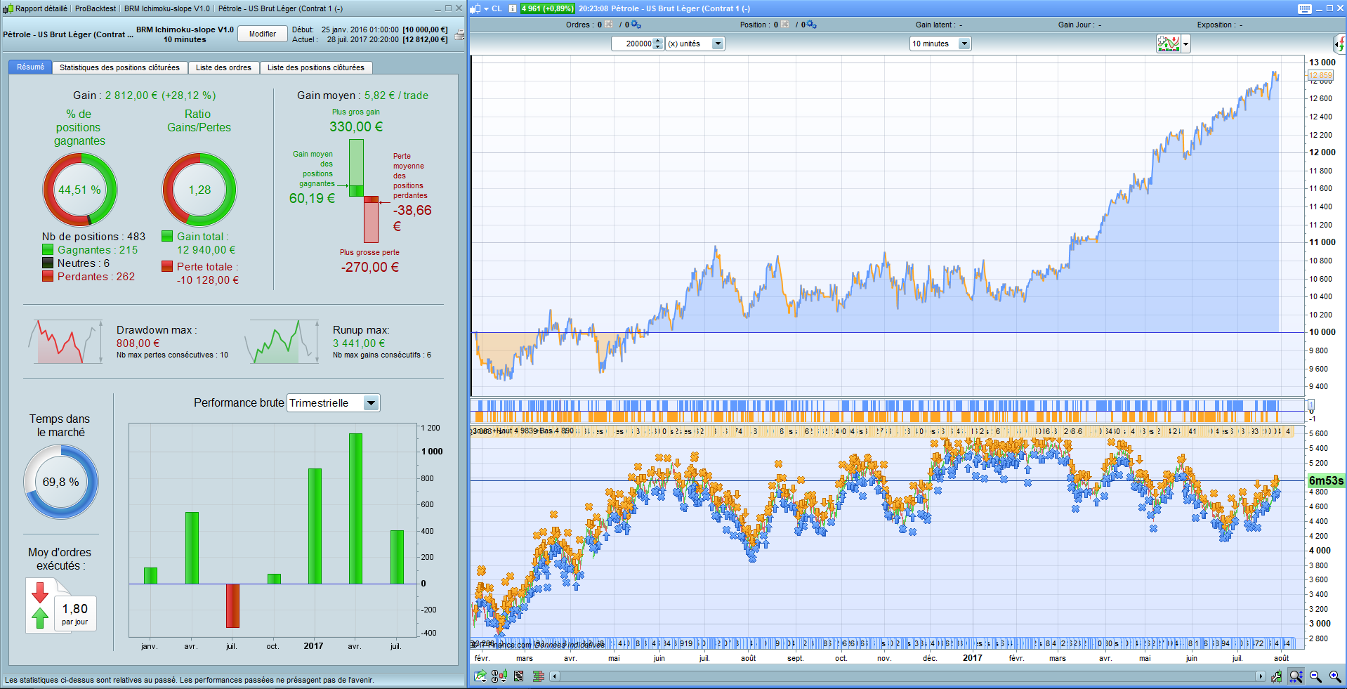The width and height of the screenshot is (1347, 689).
Task: Open the Performance brute Trimestrielle dropdown
Action: click(x=334, y=403)
